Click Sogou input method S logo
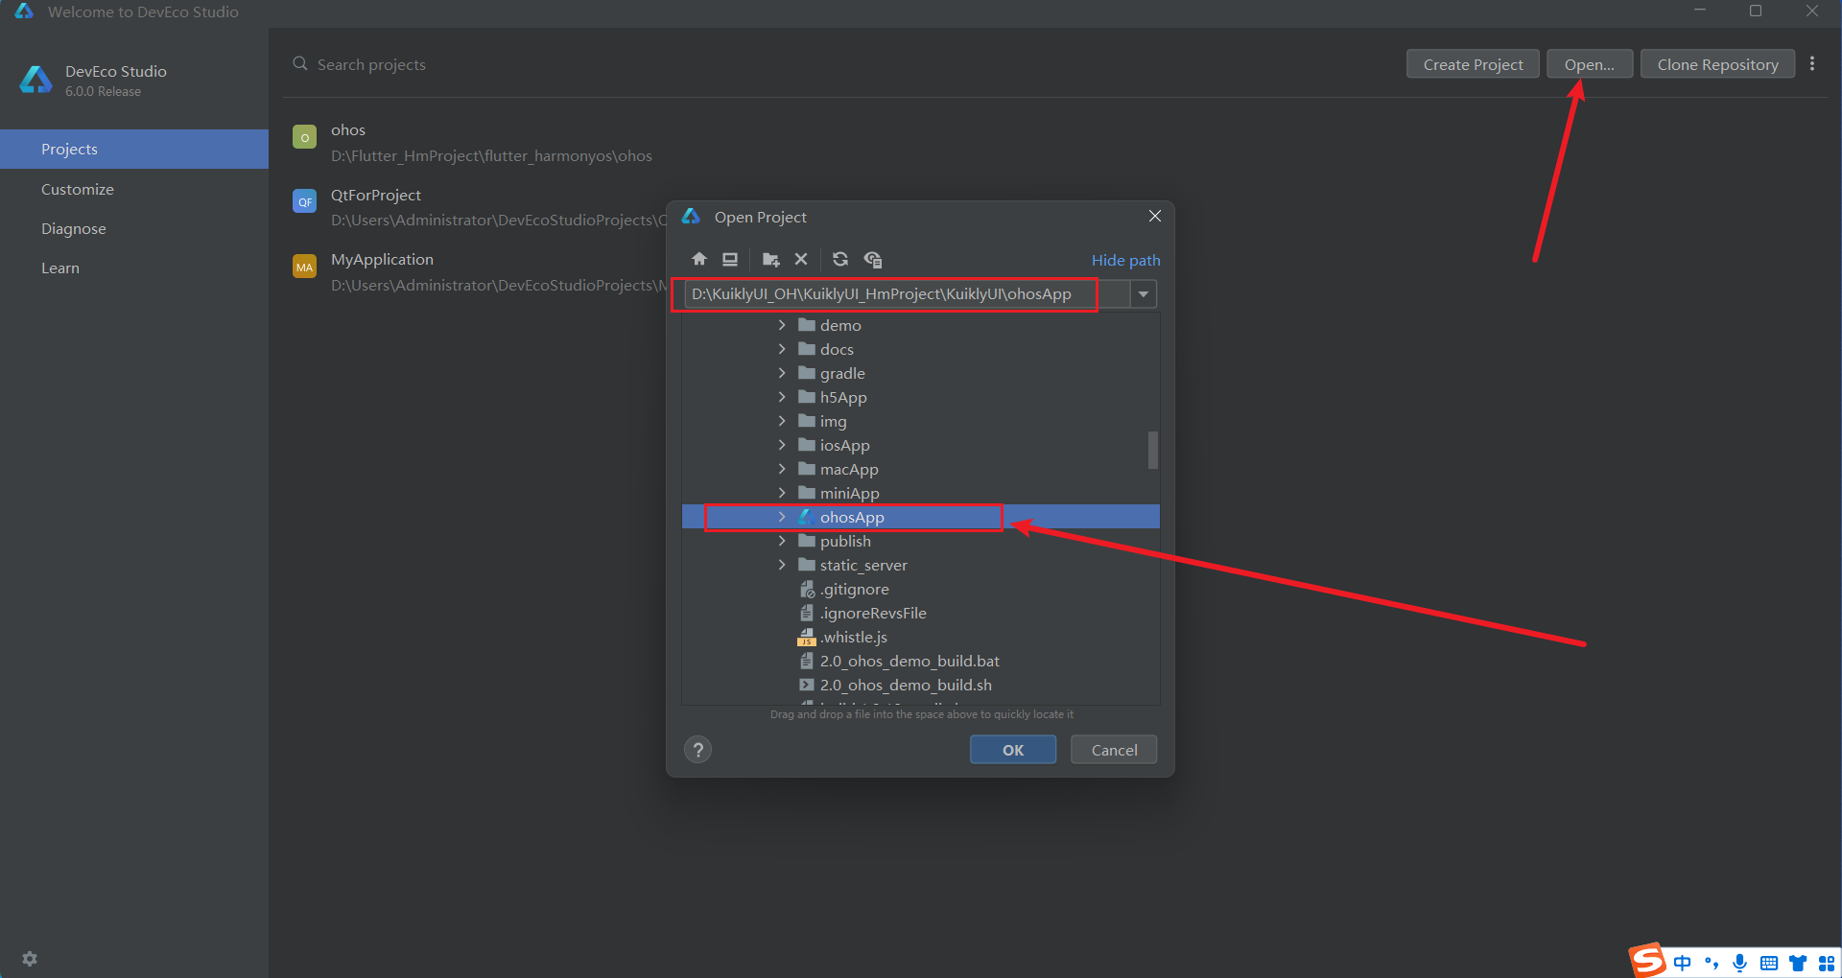1842x978 pixels. tap(1647, 960)
